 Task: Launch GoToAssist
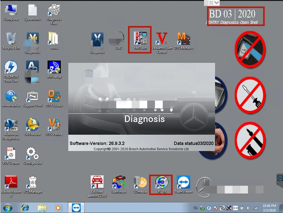point(33,127)
